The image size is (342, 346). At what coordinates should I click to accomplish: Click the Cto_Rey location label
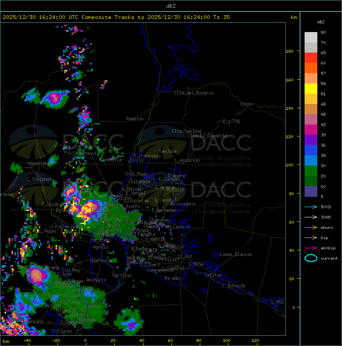pos(71,270)
